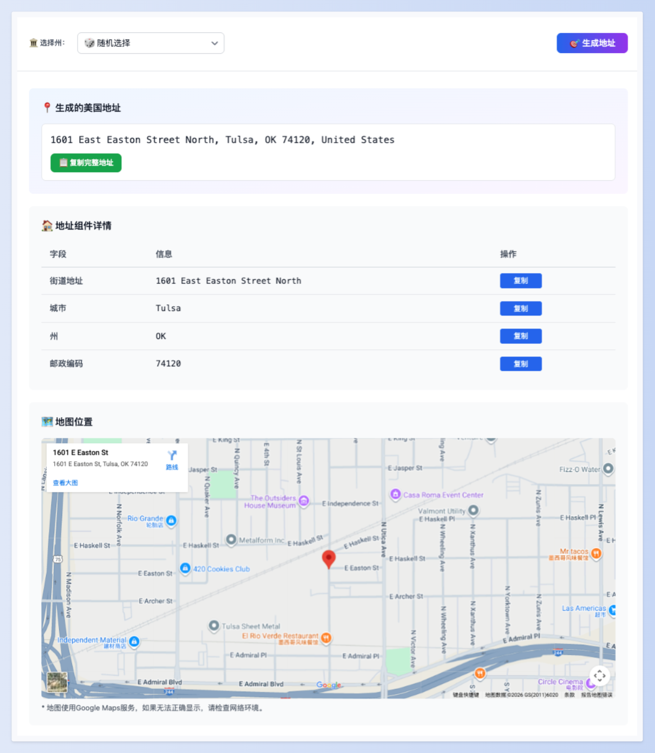Copy the complete address with green button

click(86, 162)
